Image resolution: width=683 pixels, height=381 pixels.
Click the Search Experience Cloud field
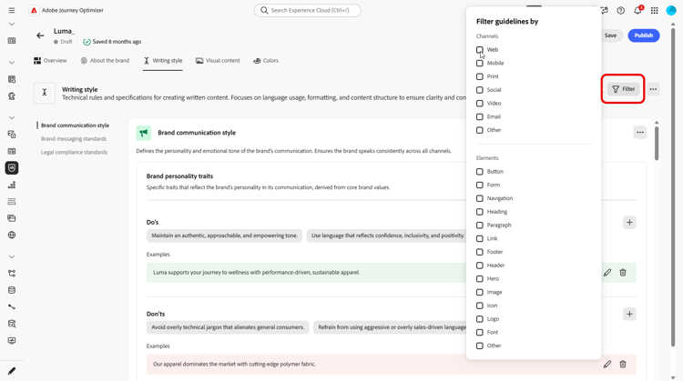tap(308, 11)
